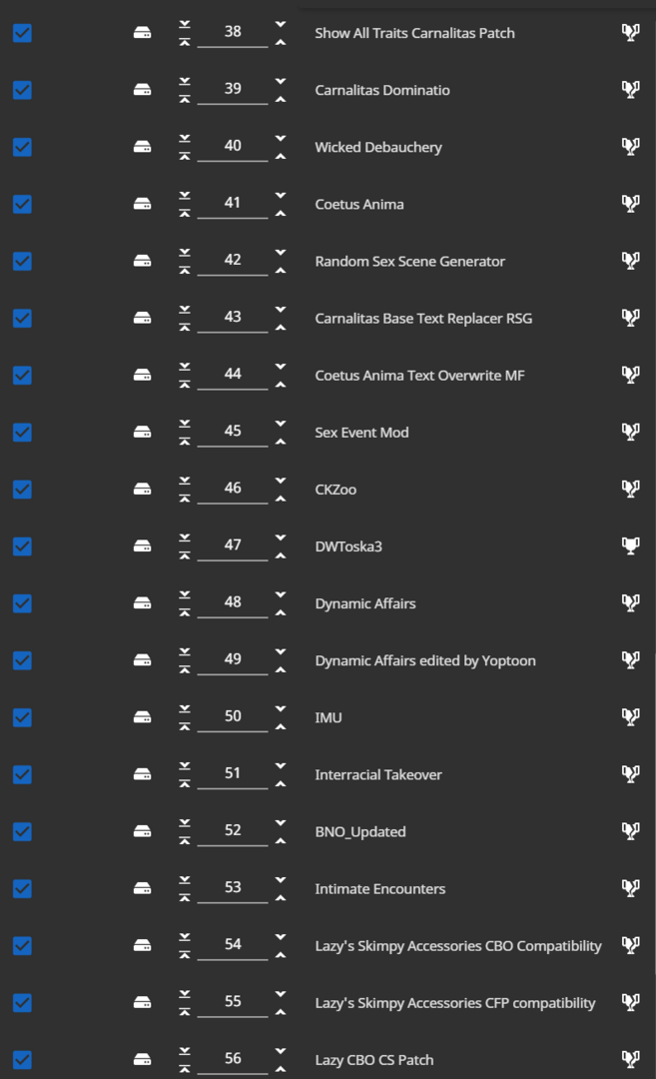Click down chevron in Coetus Anima row 41

pyautogui.click(x=281, y=196)
